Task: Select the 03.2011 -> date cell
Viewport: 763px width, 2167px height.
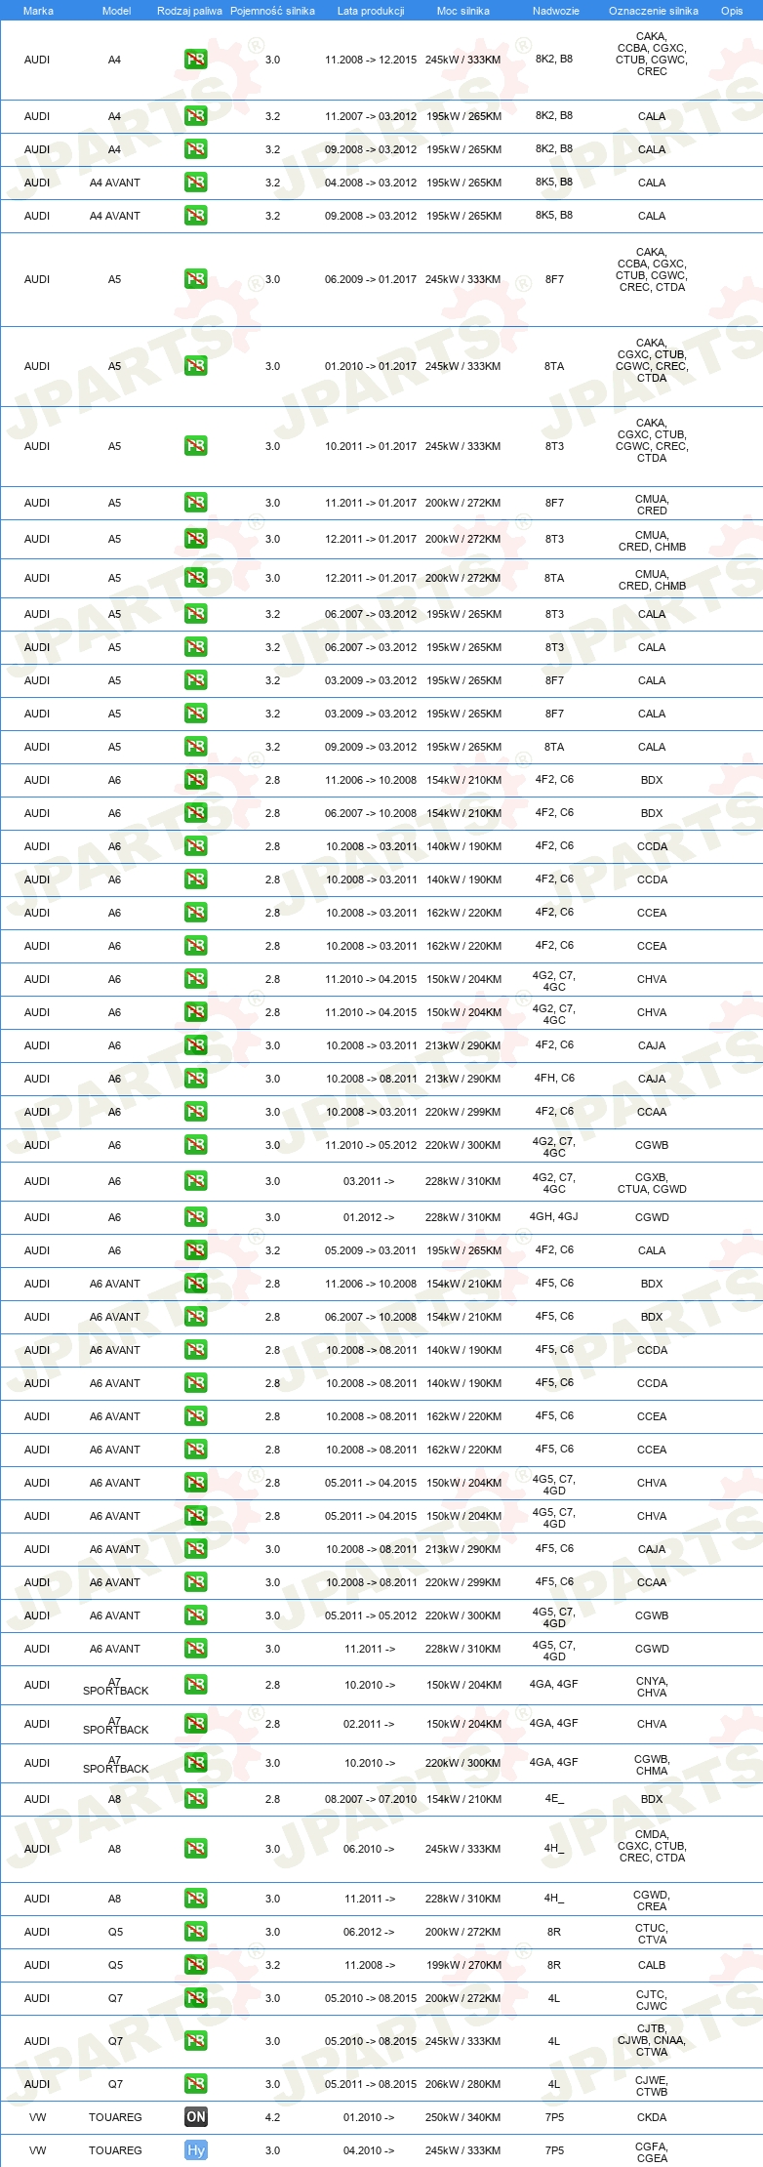Action: [369, 1181]
